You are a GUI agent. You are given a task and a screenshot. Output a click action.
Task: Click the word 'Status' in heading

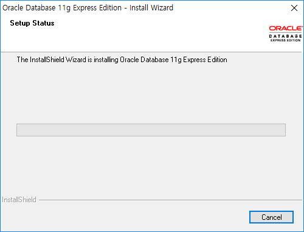(43, 23)
